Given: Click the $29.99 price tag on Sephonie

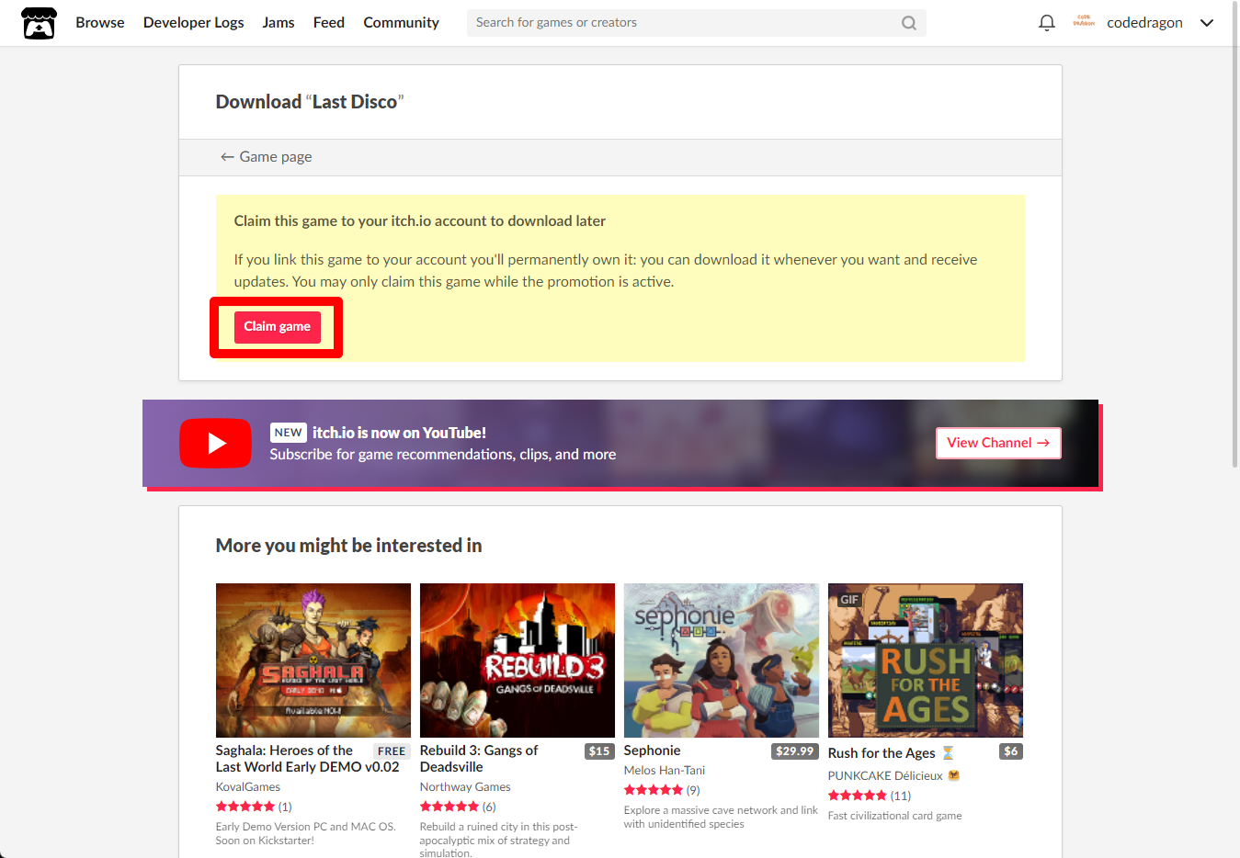Looking at the screenshot, I should (795, 751).
